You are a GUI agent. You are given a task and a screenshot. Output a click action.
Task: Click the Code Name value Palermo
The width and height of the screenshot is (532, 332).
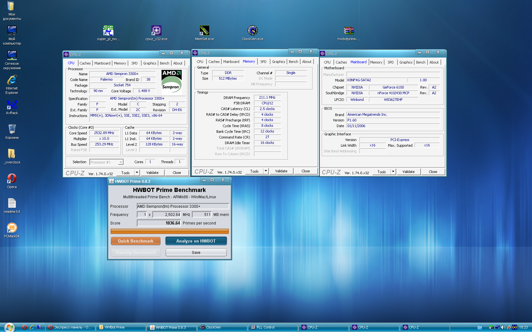tap(106, 80)
